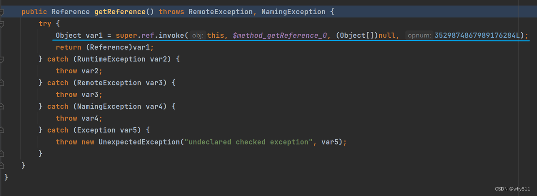Viewport: 537px width, 196px height.
Task: Click the (Reference) cast in the return line
Action: tap(109, 47)
